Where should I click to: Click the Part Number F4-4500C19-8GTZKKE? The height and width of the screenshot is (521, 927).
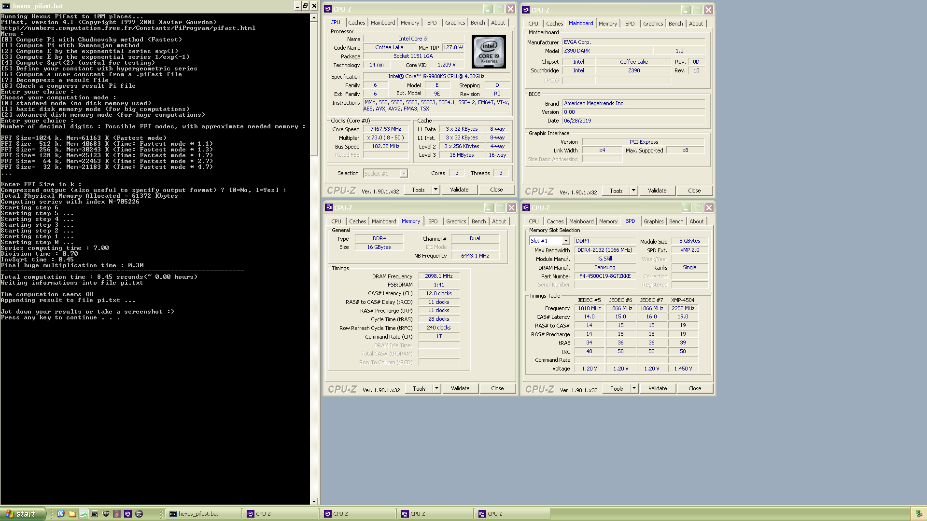(x=605, y=276)
